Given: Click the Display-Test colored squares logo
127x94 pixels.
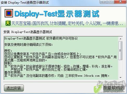Looking at the screenshot, I should 9,13.
